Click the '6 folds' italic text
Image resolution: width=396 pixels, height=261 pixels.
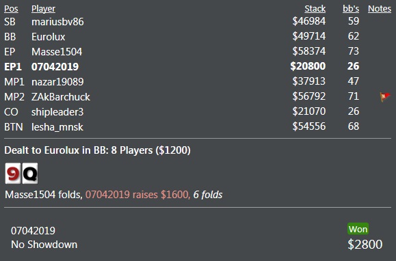pos(208,195)
